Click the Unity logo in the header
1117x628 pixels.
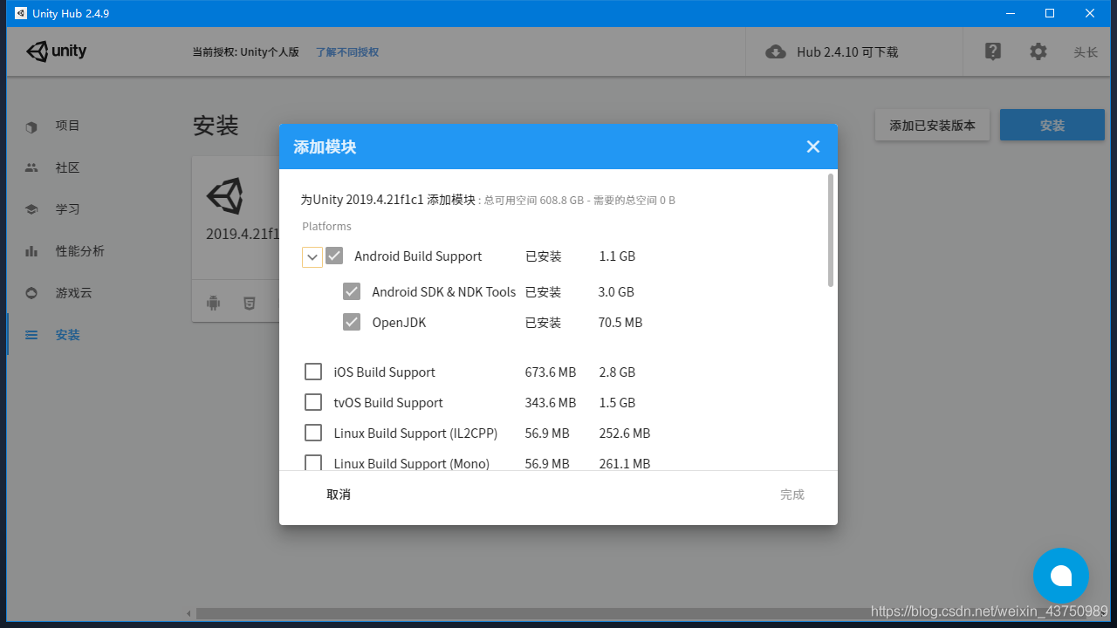pyautogui.click(x=57, y=51)
